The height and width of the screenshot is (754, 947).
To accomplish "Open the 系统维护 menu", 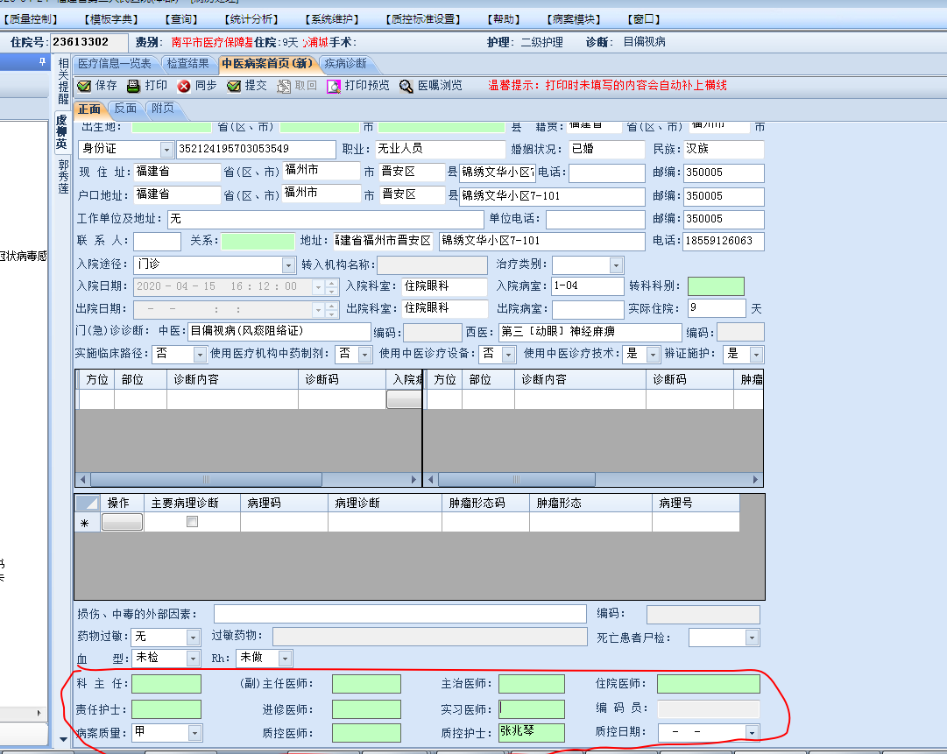I will (x=331, y=19).
